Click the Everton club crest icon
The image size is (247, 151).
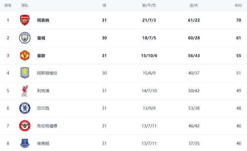point(25,143)
